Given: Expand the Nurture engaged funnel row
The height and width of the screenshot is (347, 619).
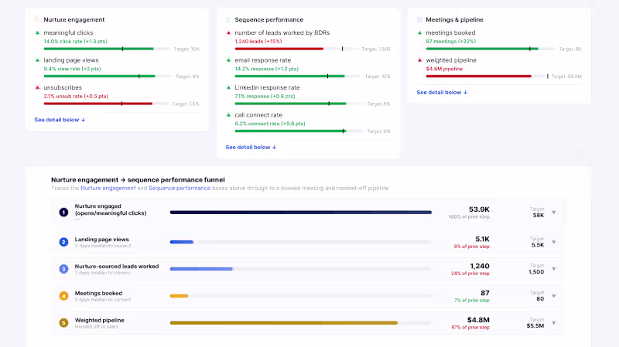Looking at the screenshot, I should (x=554, y=213).
